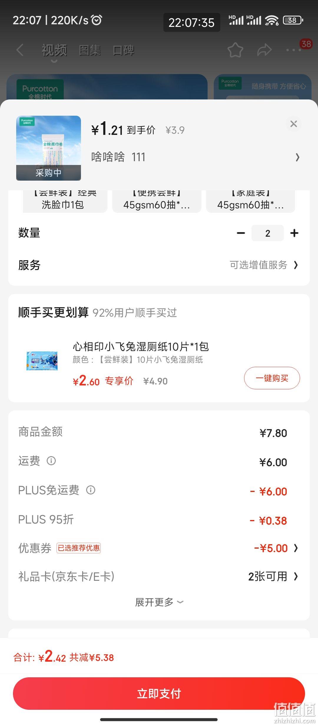Screen dimensions: 318x726
Task: Expand 展开更多 price details
Action: [x=159, y=602]
